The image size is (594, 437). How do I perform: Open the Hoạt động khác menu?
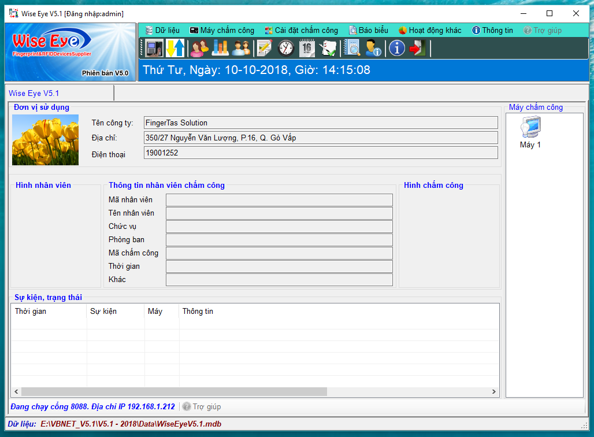tap(430, 30)
